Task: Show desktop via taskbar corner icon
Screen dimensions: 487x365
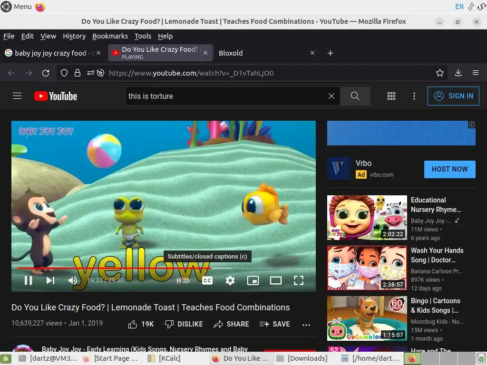Action: 6,358
